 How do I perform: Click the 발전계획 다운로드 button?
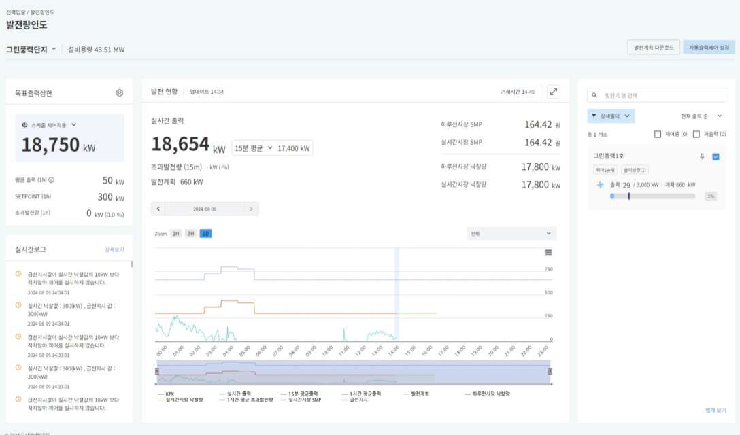pyautogui.click(x=654, y=47)
